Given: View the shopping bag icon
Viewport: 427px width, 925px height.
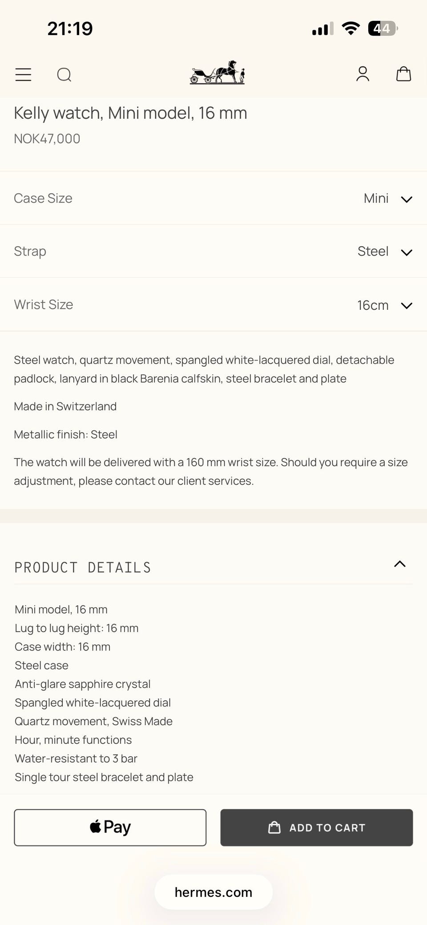Looking at the screenshot, I should [403, 74].
